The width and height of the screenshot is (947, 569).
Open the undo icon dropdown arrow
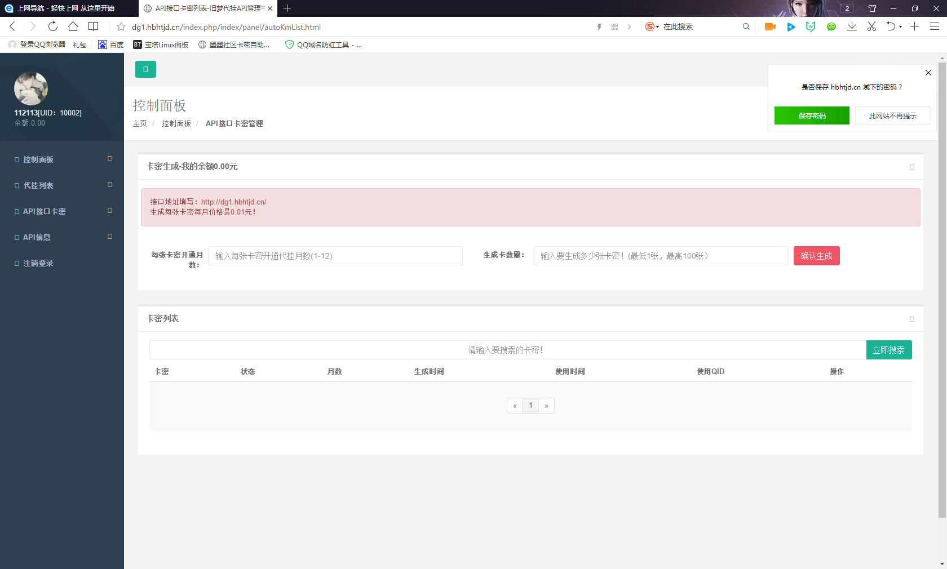pos(900,27)
